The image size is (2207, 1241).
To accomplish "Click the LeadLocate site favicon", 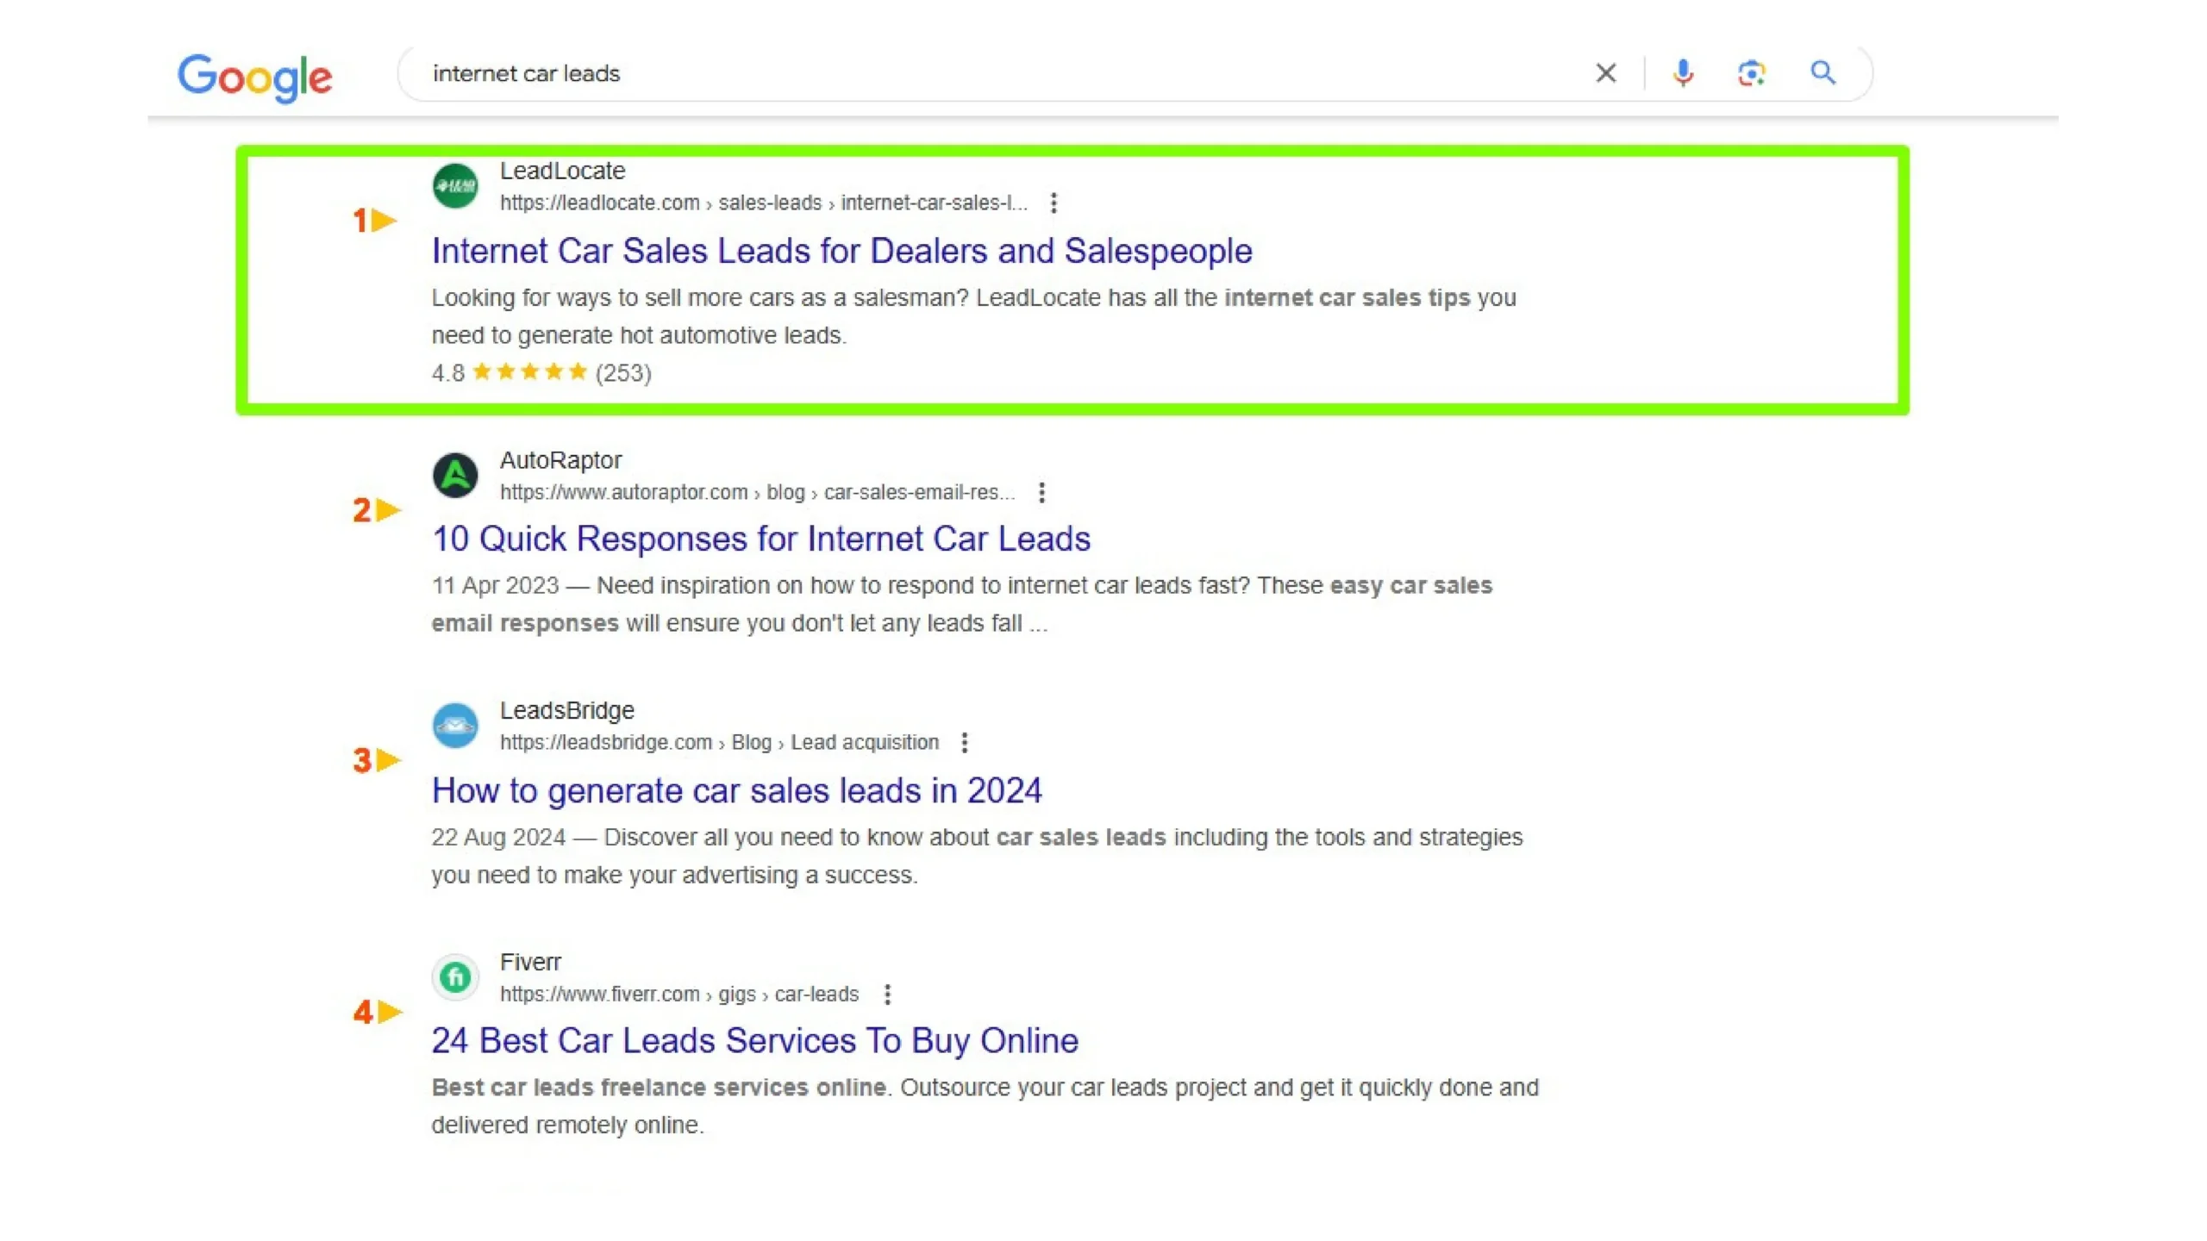I will coord(455,186).
